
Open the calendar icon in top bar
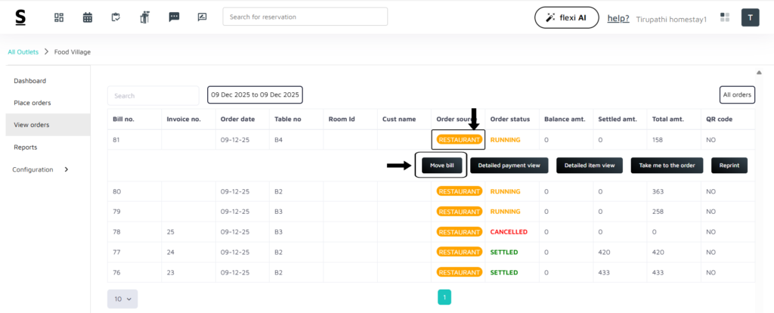click(88, 17)
